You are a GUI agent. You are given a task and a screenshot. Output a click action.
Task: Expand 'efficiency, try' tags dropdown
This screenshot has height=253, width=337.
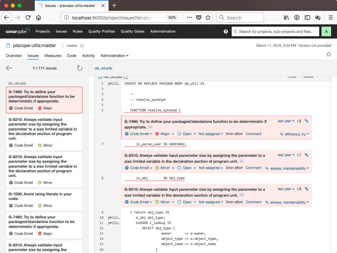pyautogui.click(x=295, y=134)
